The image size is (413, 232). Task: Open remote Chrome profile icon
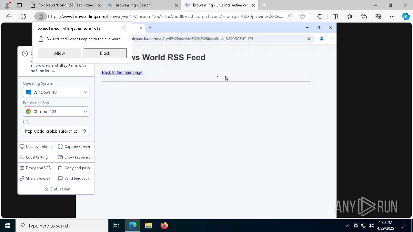[321, 39]
